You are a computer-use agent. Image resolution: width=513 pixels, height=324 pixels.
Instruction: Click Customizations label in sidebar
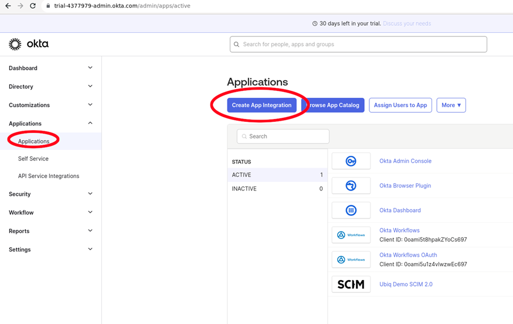coord(29,105)
